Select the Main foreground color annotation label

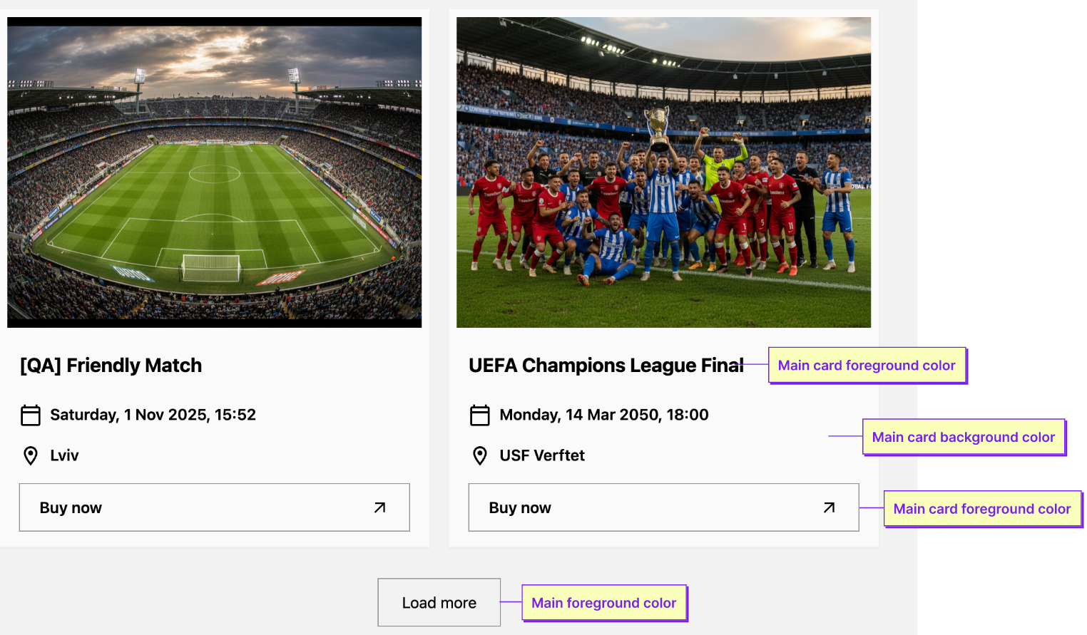[603, 603]
